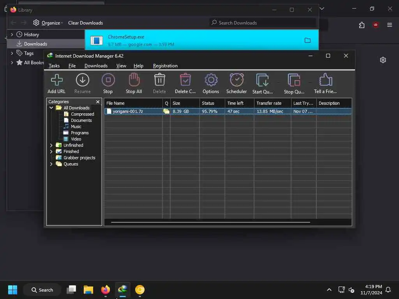
Task: Sort by Transfer rate column header
Action: (x=272, y=103)
